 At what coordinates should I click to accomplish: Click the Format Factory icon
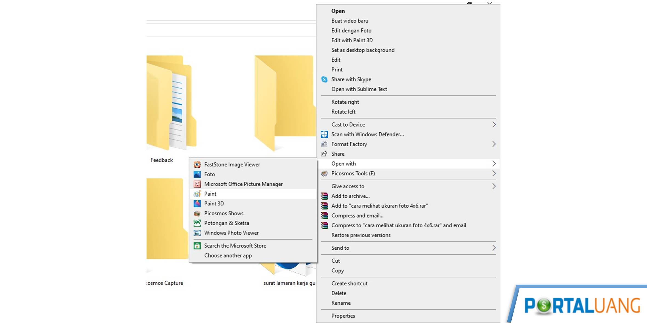[x=324, y=144]
